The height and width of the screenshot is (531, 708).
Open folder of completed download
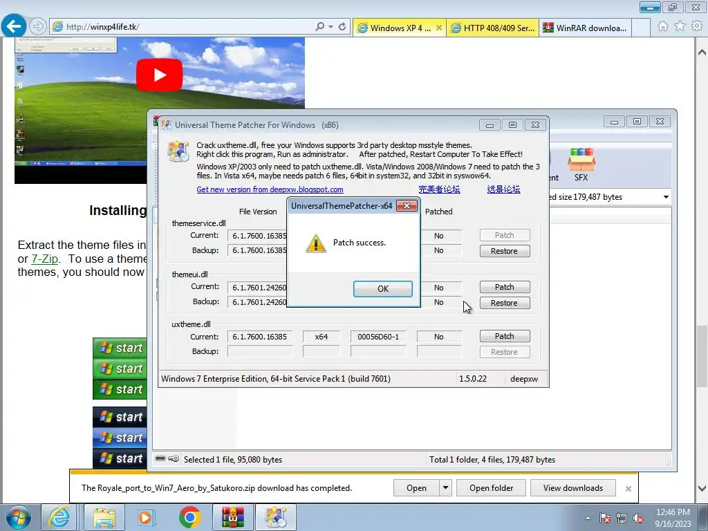(492, 488)
